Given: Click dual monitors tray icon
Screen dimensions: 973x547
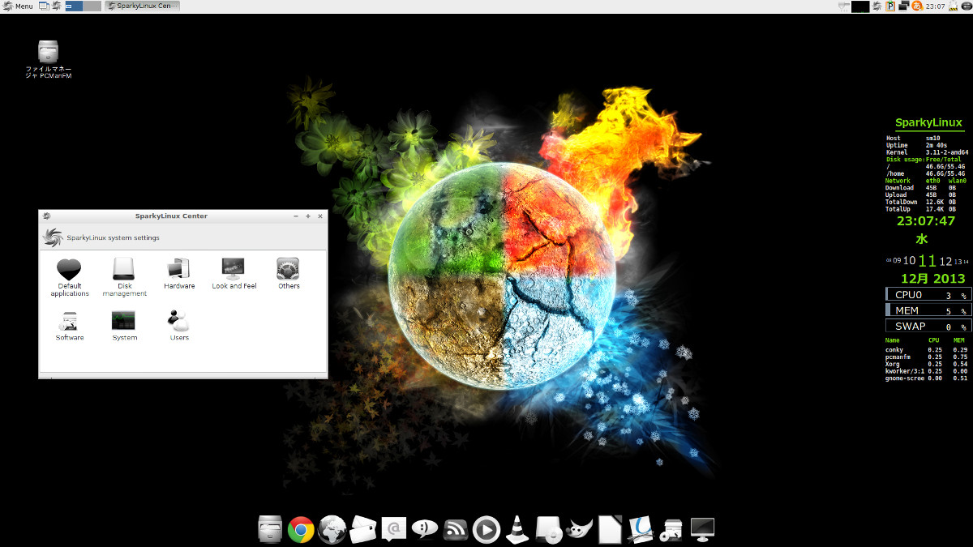Looking at the screenshot, I should 903,6.
